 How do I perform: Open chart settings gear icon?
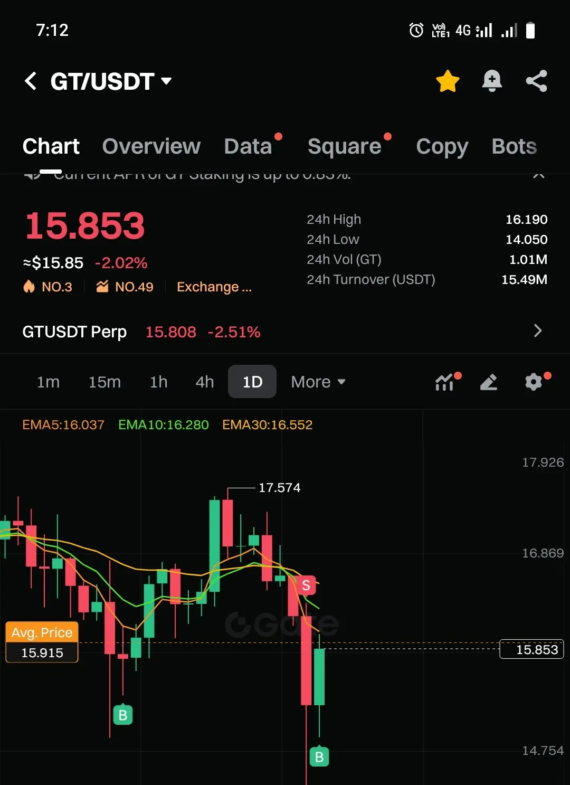tap(534, 381)
